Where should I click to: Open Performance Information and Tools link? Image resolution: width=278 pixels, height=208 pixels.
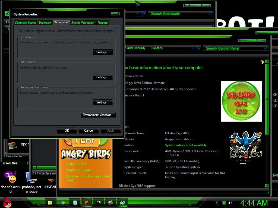click(x=88, y=178)
